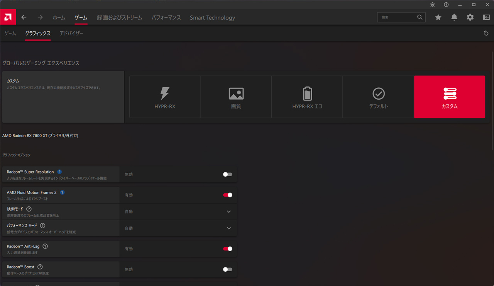Open the パフォーマンス モード help icon
494x286 pixels.
(x=42, y=225)
